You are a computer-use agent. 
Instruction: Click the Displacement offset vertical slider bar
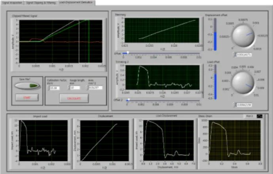pos(215,34)
